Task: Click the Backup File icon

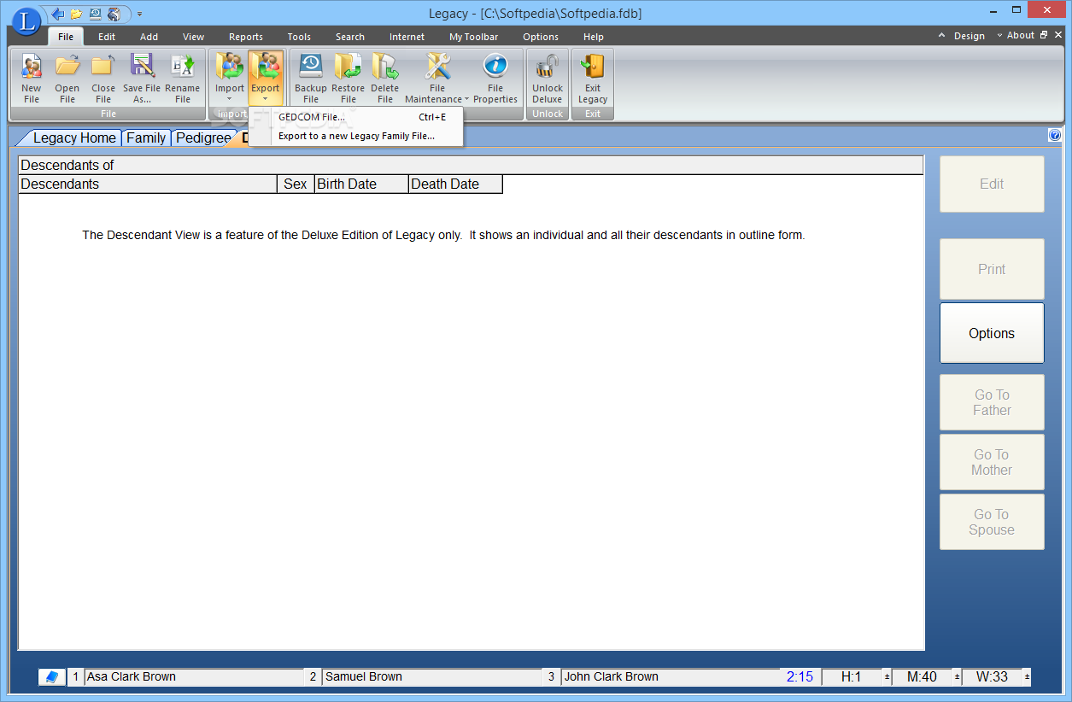Action: point(310,66)
